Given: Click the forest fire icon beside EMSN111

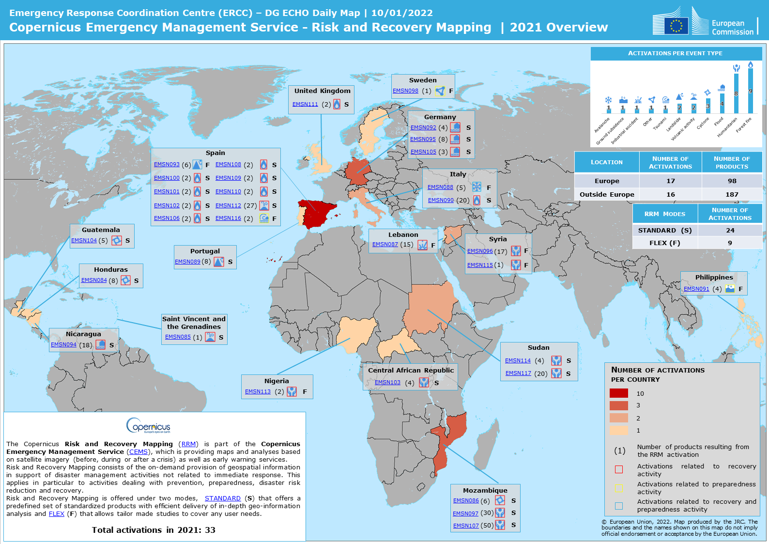Looking at the screenshot, I should 337,104.
